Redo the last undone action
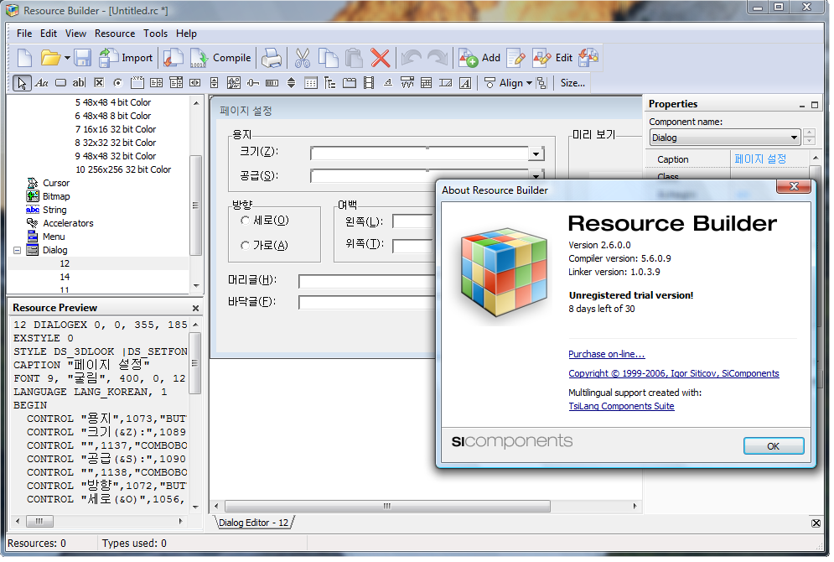Viewport: 834px width, 562px height. coord(438,58)
